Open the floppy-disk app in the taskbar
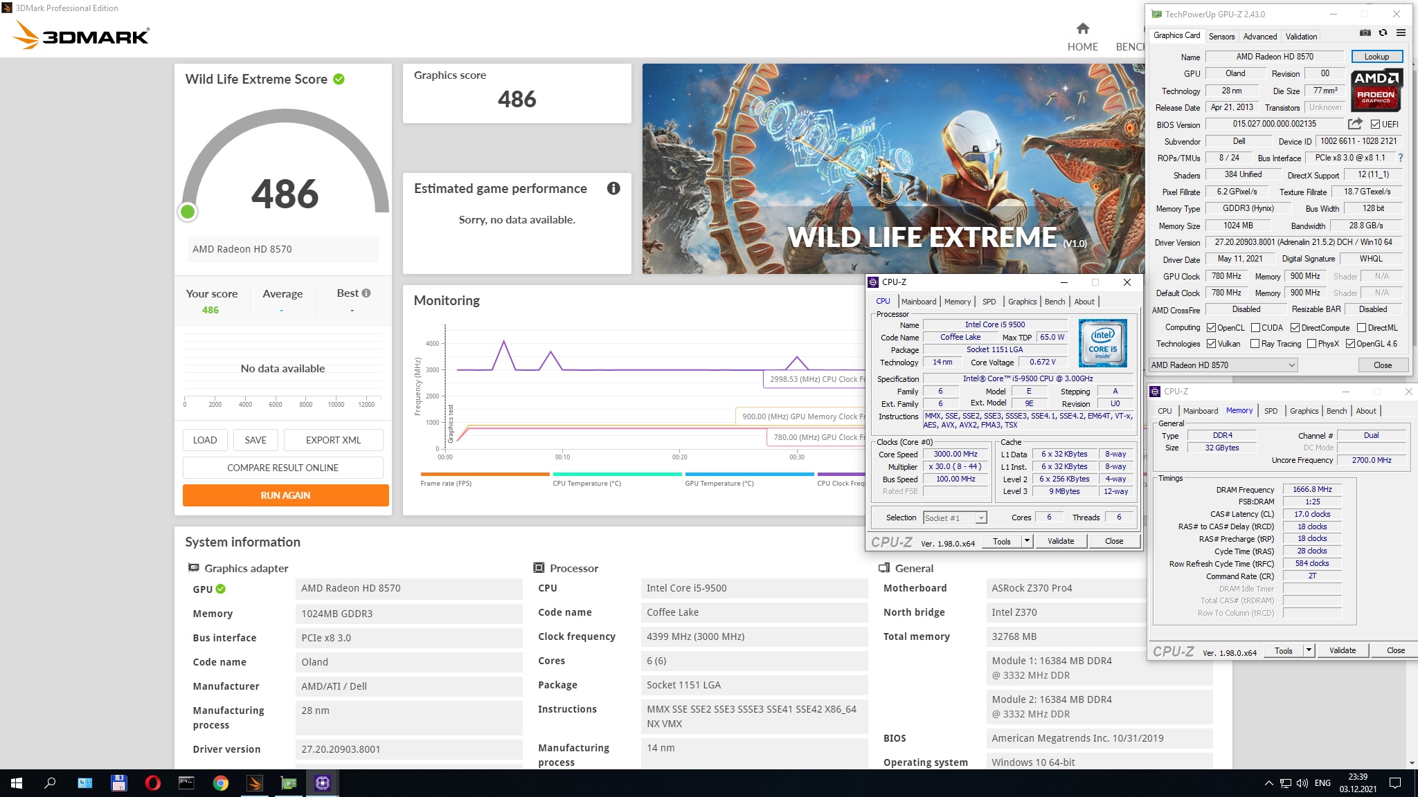 119,783
